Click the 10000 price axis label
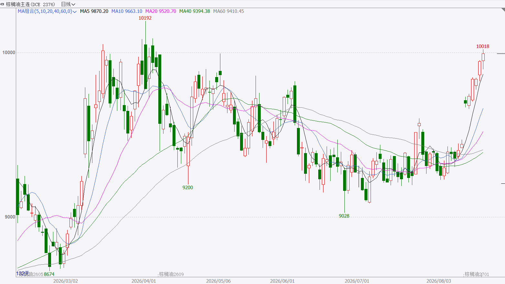The width and height of the screenshot is (505, 284). point(9,53)
